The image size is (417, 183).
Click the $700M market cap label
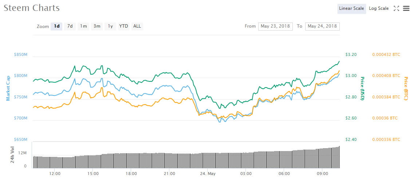click(x=21, y=118)
